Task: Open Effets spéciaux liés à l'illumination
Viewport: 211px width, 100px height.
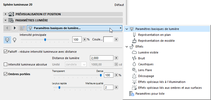Action: click(x=162, y=82)
